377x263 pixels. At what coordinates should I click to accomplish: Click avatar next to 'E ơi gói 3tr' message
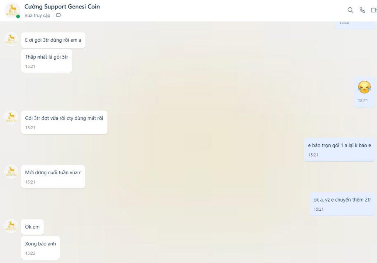coord(11,39)
